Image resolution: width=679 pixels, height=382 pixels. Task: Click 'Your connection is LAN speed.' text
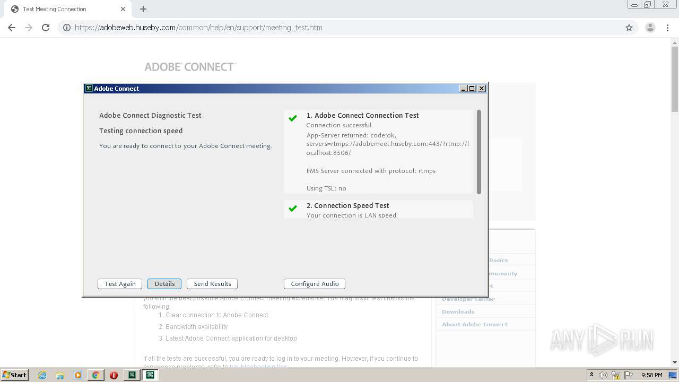[352, 215]
